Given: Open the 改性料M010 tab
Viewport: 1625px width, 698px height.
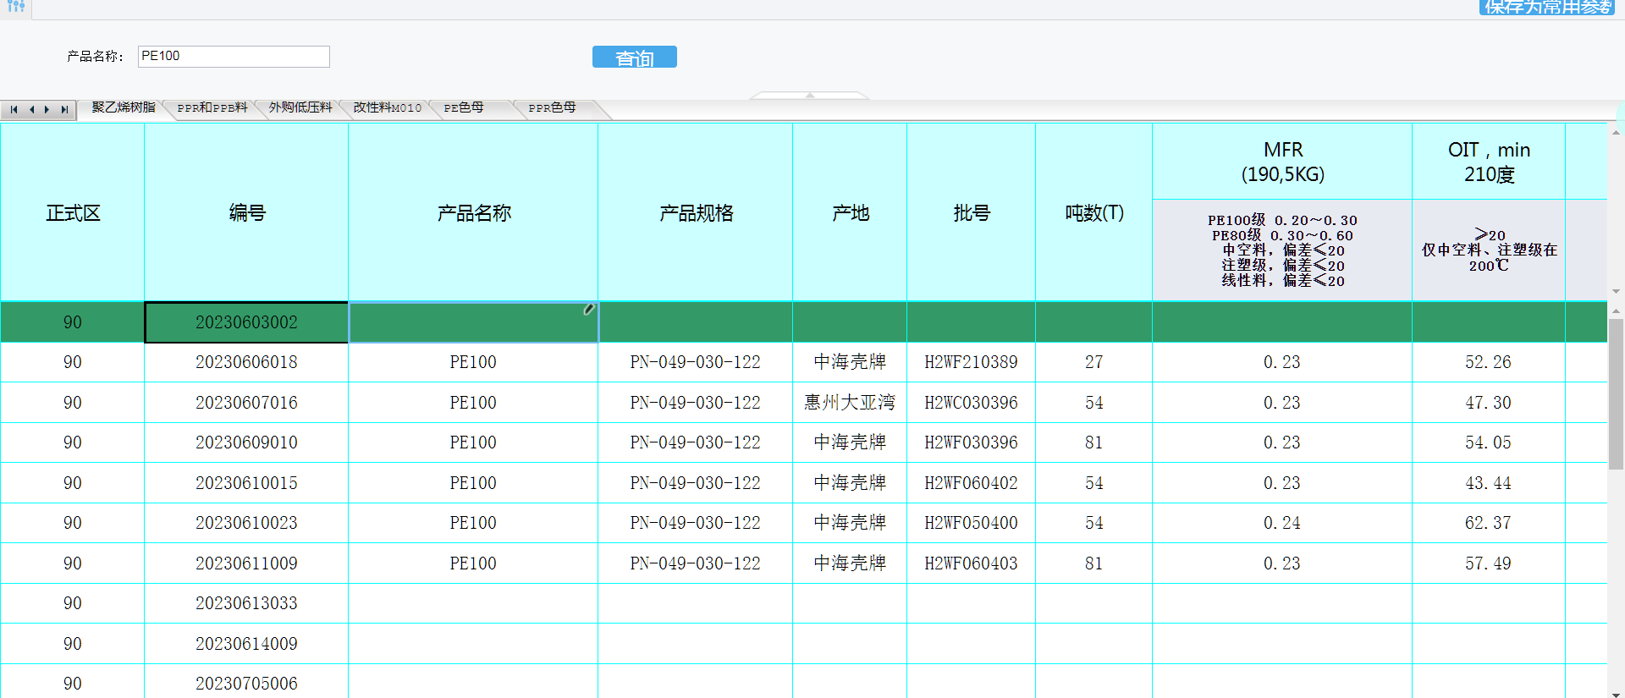Looking at the screenshot, I should tap(388, 108).
